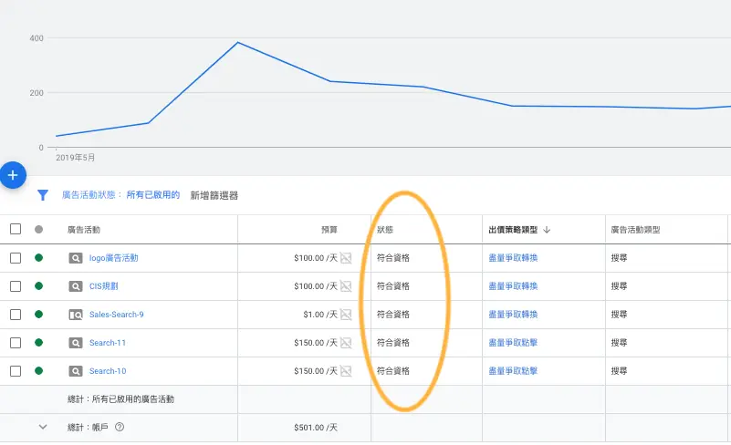Open the CIS規劃 campaign link

[x=103, y=286]
